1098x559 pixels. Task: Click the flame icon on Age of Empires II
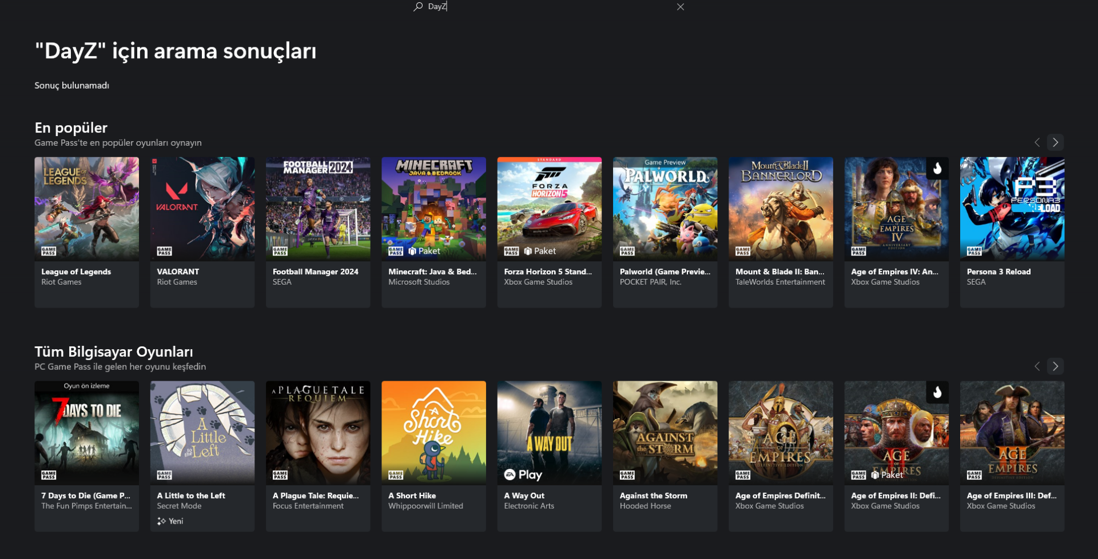(x=937, y=393)
